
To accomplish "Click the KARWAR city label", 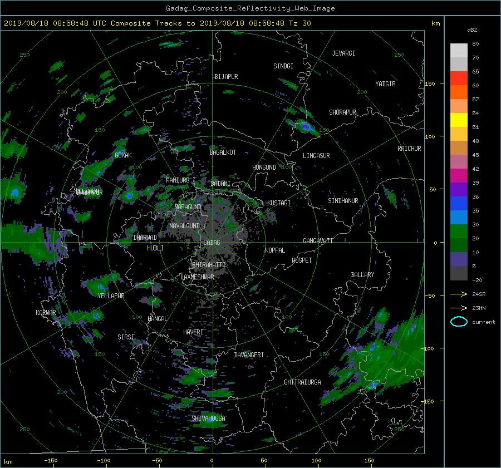I will [46, 313].
